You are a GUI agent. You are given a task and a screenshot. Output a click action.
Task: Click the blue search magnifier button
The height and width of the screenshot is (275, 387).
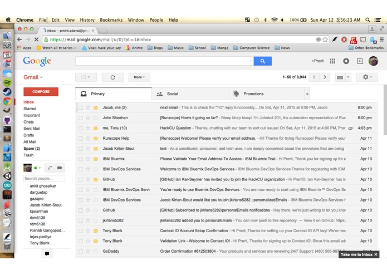263,61
